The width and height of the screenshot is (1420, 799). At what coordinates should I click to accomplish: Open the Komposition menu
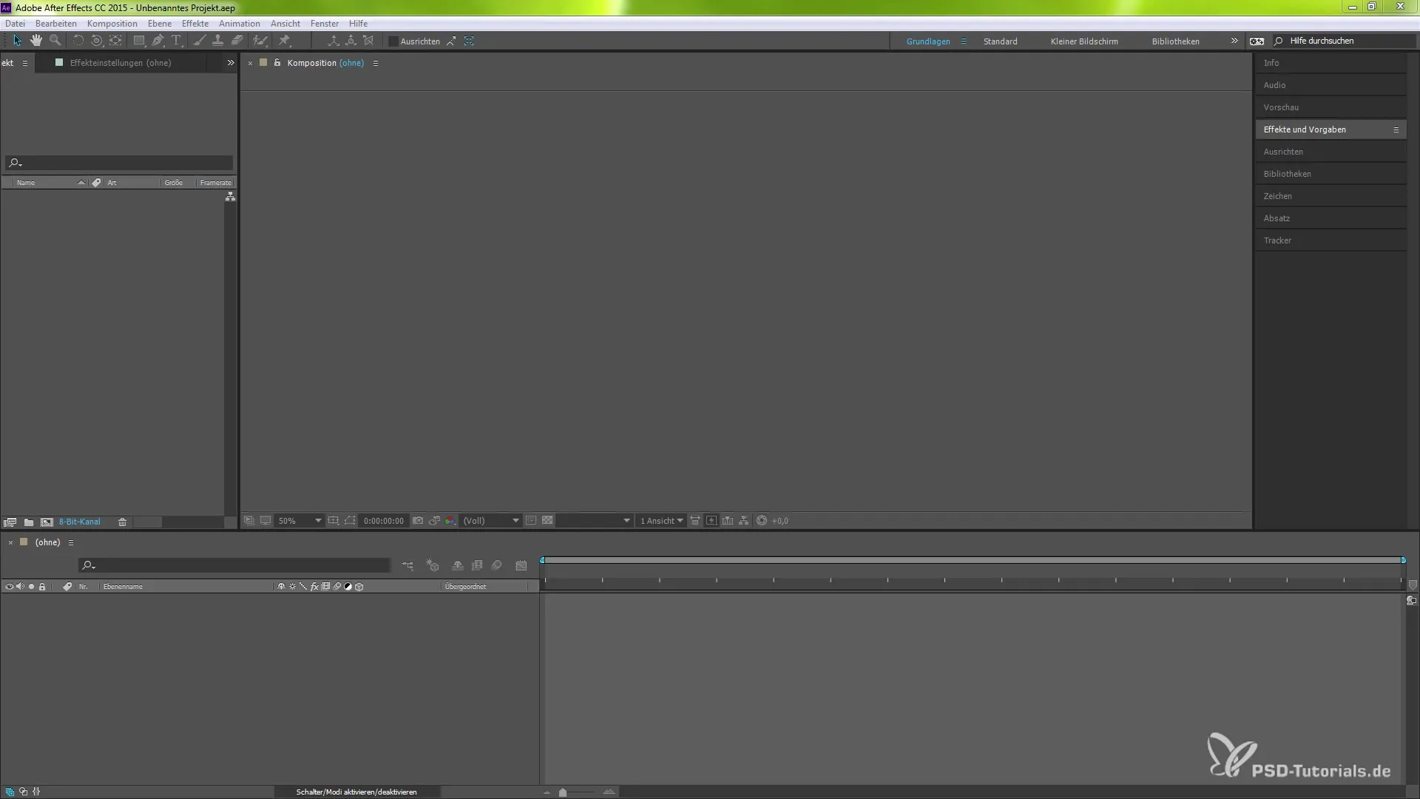pyautogui.click(x=112, y=24)
